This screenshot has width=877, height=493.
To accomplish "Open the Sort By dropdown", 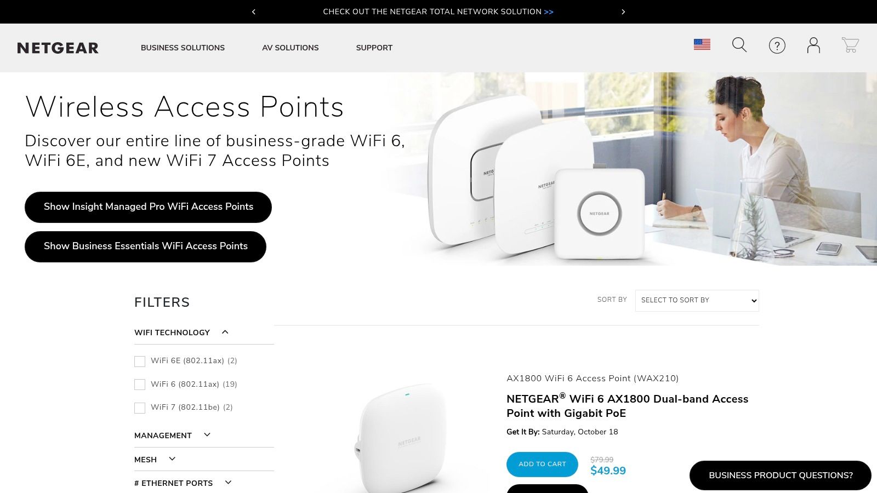I will (697, 301).
